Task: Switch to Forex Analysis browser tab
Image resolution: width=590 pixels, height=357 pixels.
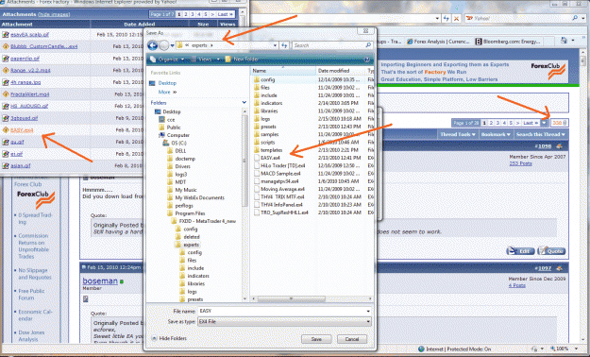Action: pos(438,42)
